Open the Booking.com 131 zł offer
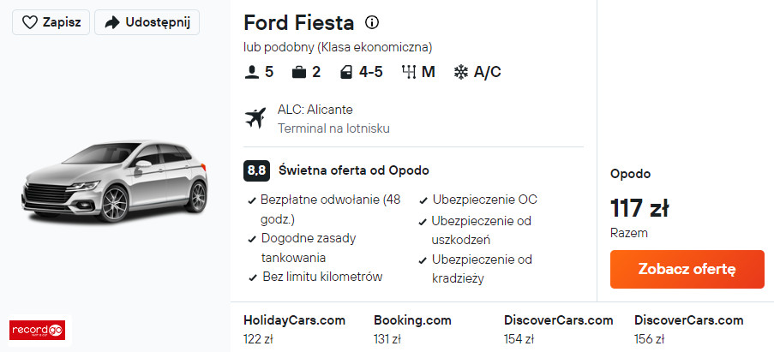Image resolution: width=774 pixels, height=352 pixels. (x=411, y=329)
